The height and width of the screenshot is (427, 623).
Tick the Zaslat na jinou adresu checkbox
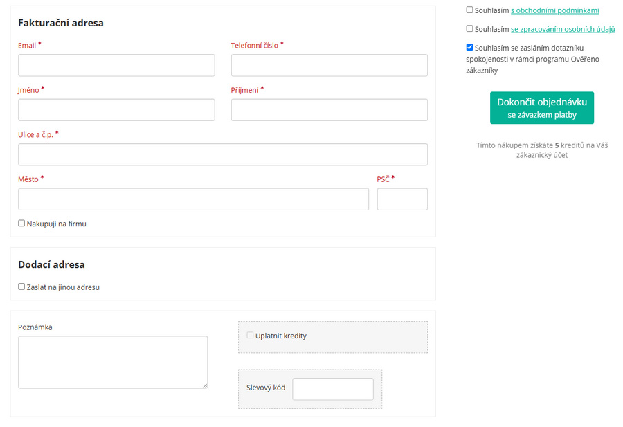(x=21, y=287)
